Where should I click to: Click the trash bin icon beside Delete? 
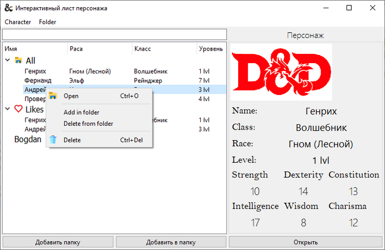click(x=53, y=140)
